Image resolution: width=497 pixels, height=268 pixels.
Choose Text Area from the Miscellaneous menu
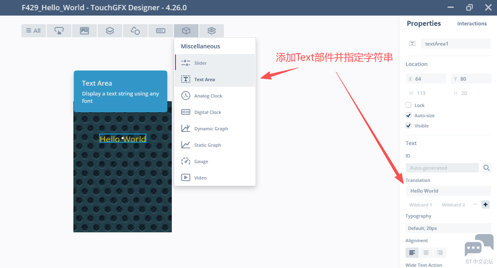tap(205, 79)
